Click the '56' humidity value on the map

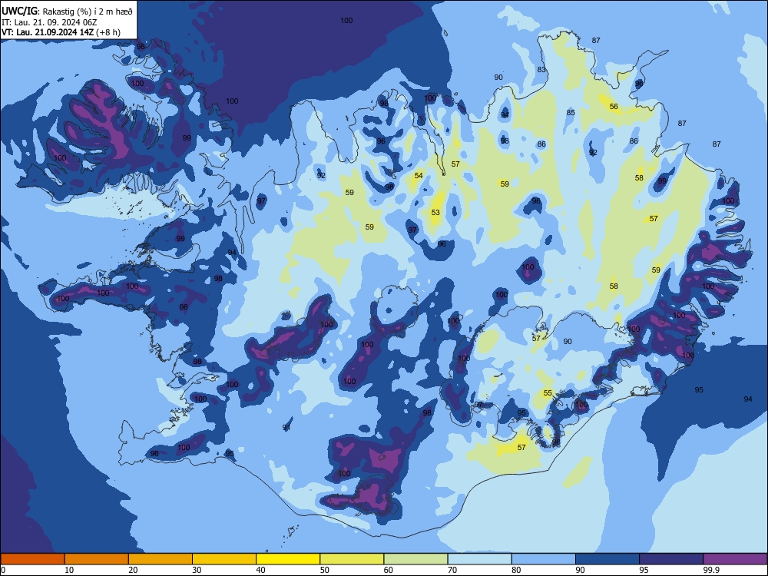click(x=614, y=106)
